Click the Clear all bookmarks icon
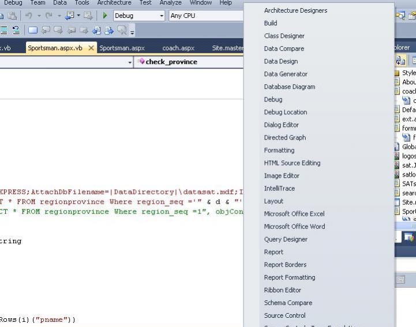The image size is (416, 327). [x=122, y=30]
